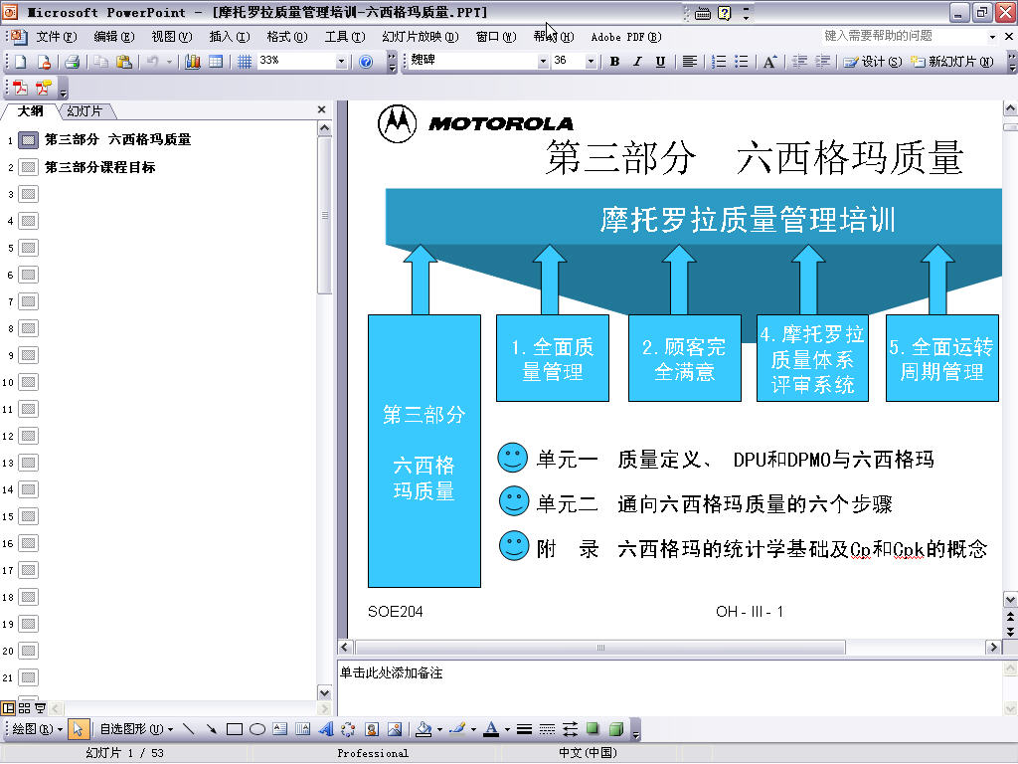
Task: Start slide show from current slide
Action: [40, 708]
